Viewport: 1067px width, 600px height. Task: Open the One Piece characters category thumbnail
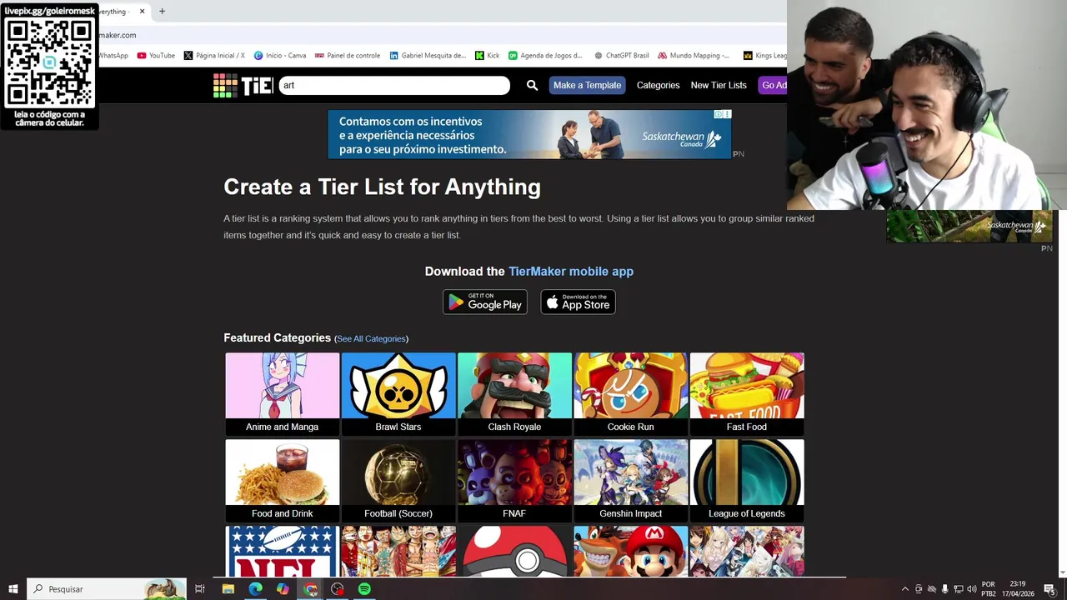[x=398, y=551]
